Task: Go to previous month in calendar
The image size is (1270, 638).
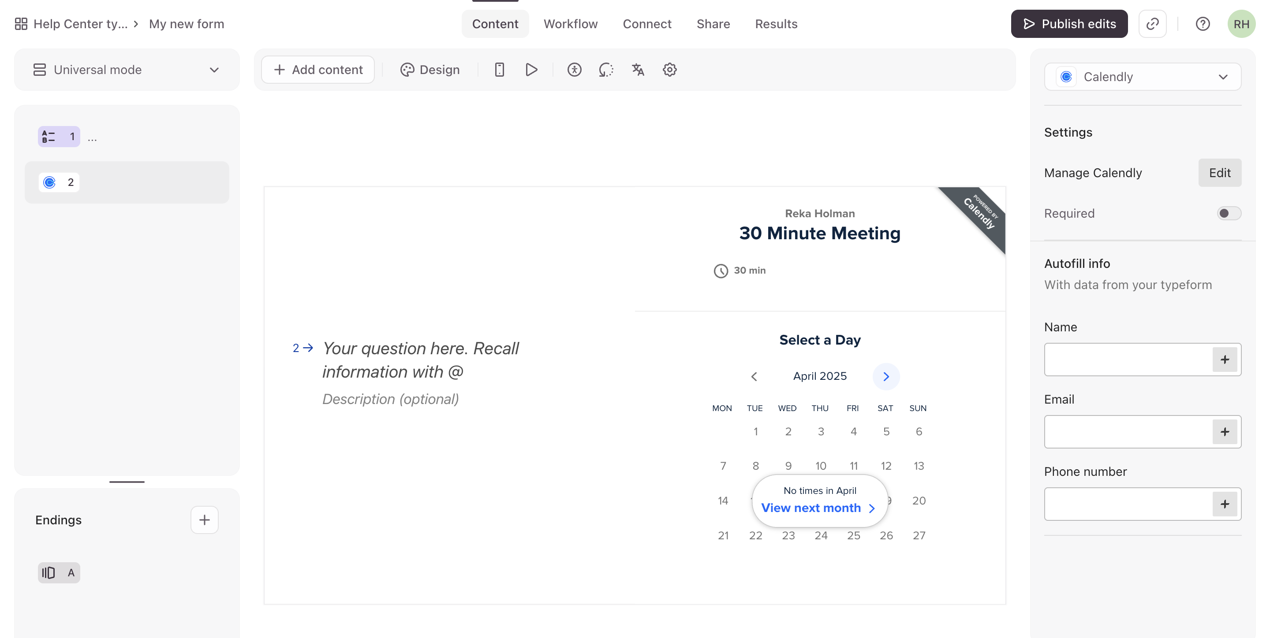Action: [x=754, y=376]
